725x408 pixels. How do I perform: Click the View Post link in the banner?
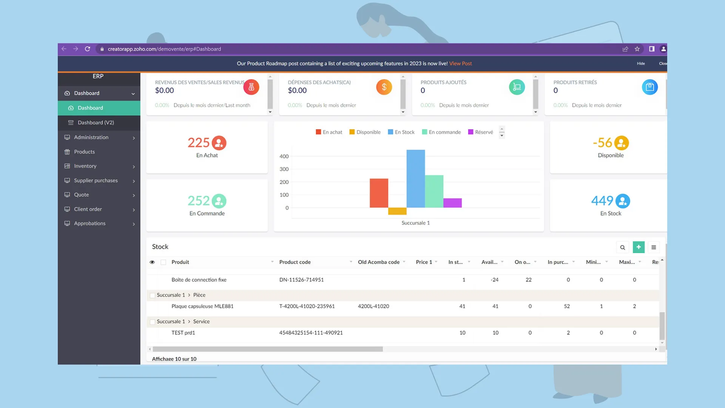pos(460,63)
